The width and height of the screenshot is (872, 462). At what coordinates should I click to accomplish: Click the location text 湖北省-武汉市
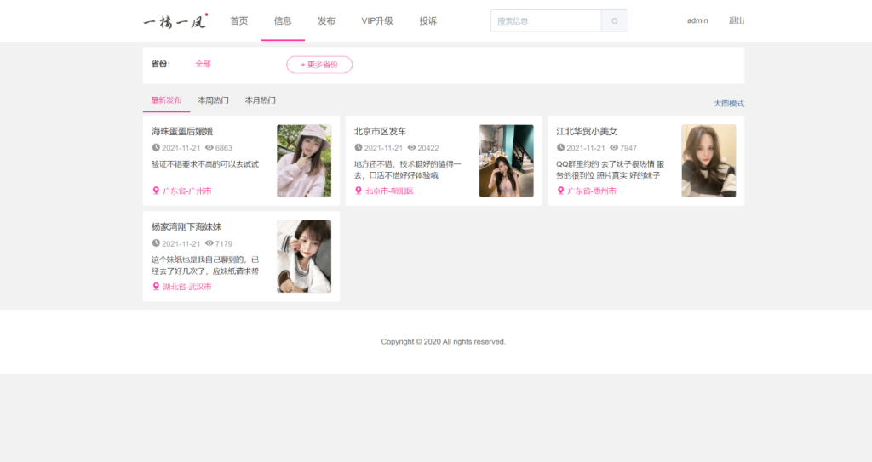(186, 287)
